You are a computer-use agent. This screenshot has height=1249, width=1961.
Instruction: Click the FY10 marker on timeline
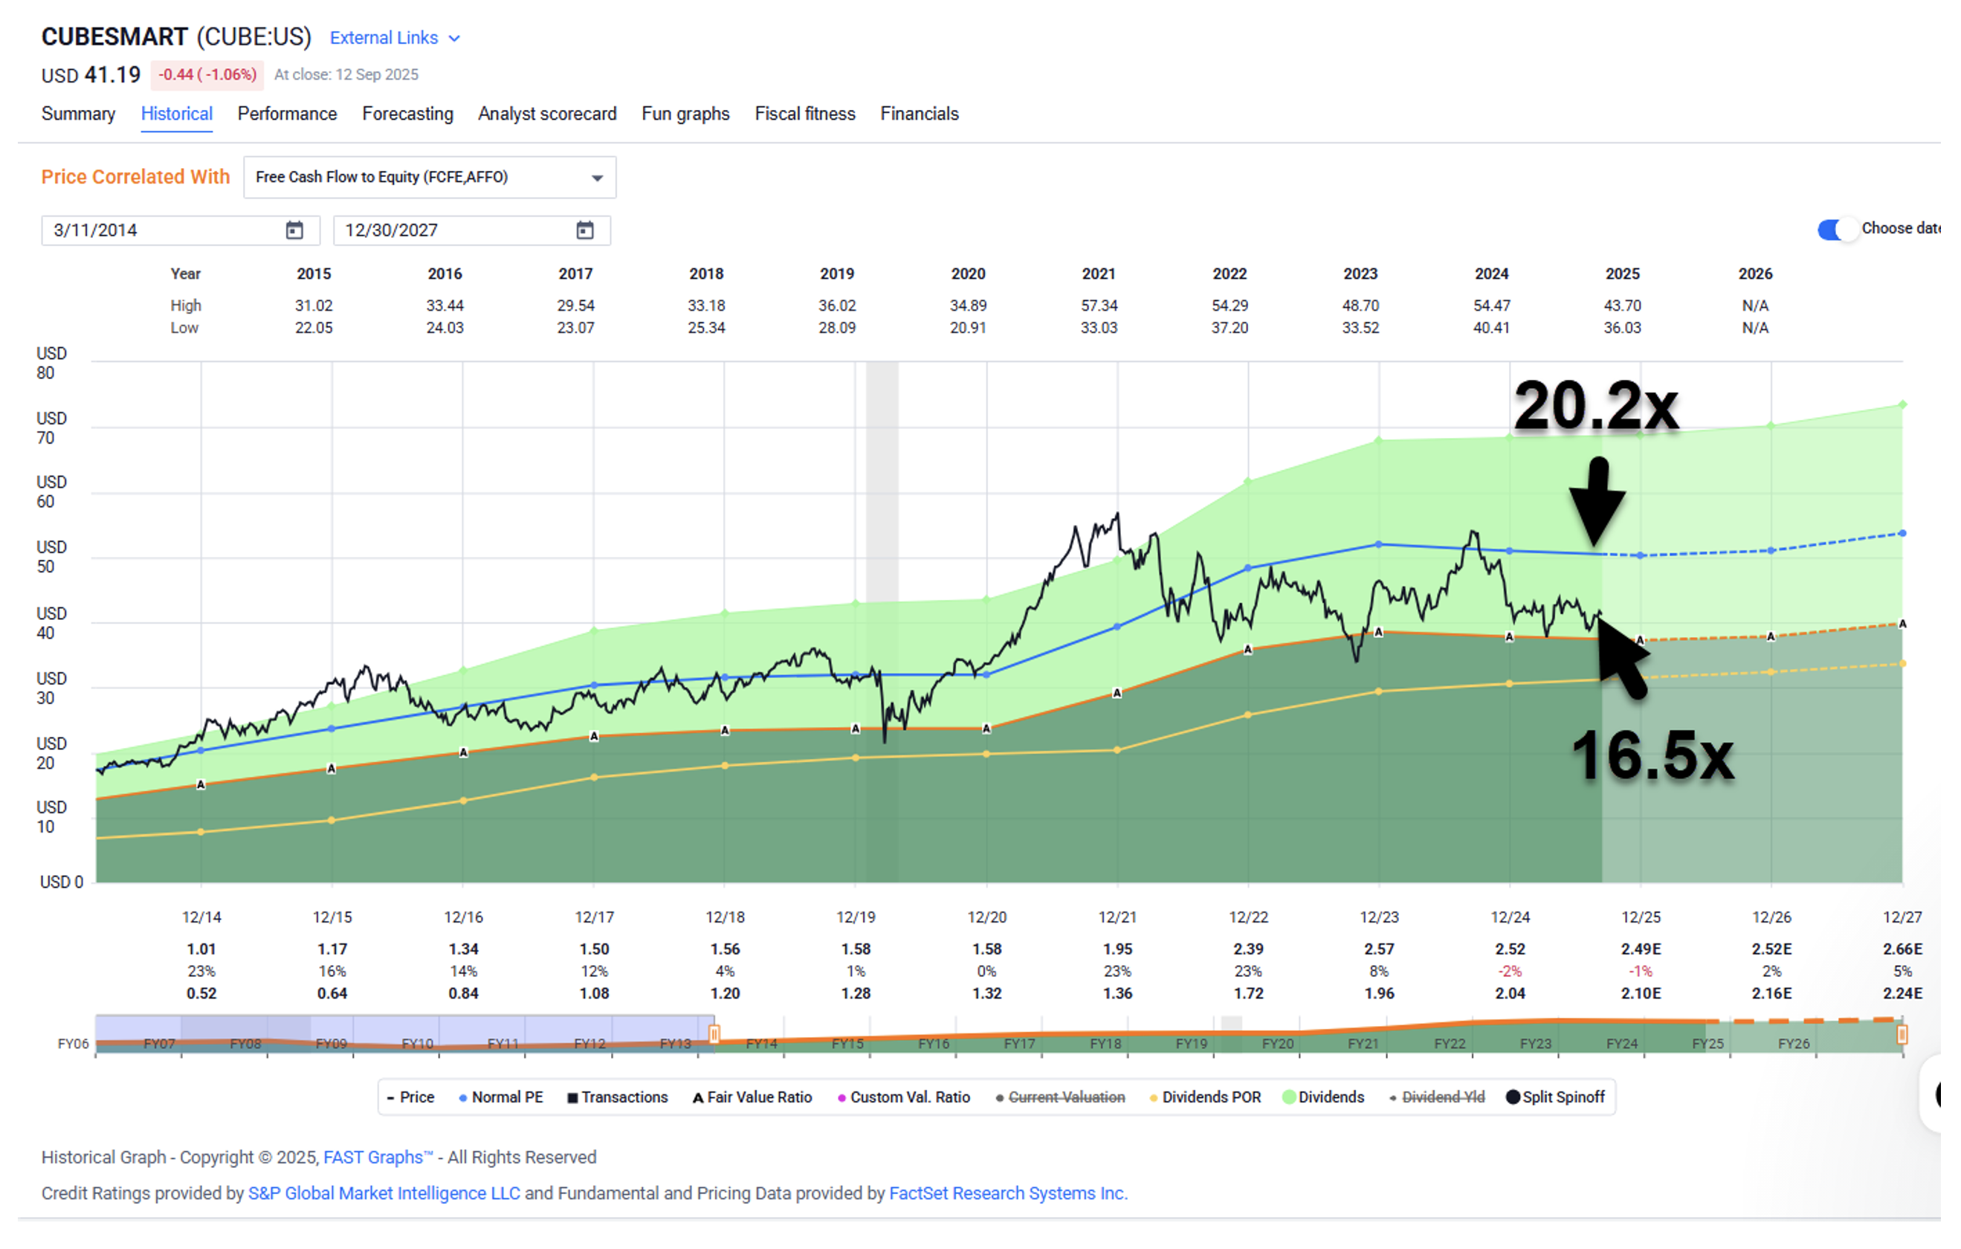[x=418, y=1044]
